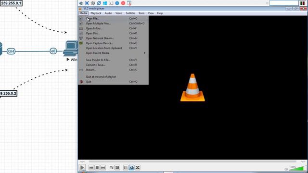308x173 pixels.
Task: Open the Help menu
Action: [x=160, y=13]
